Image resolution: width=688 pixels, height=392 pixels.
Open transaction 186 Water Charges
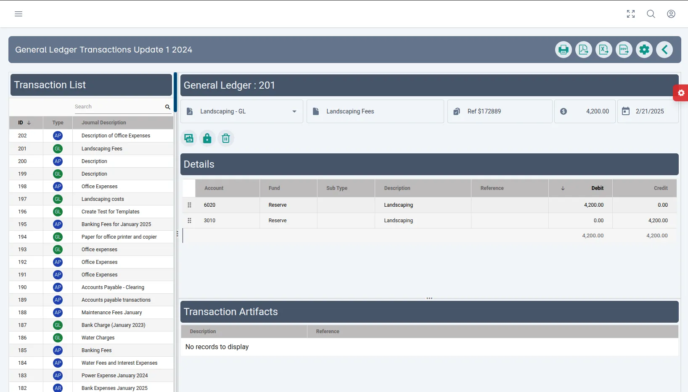pyautogui.click(x=98, y=338)
